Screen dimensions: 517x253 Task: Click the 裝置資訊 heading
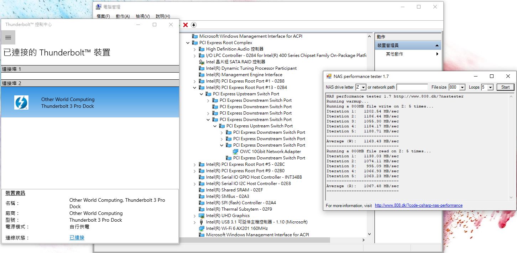tap(15, 193)
